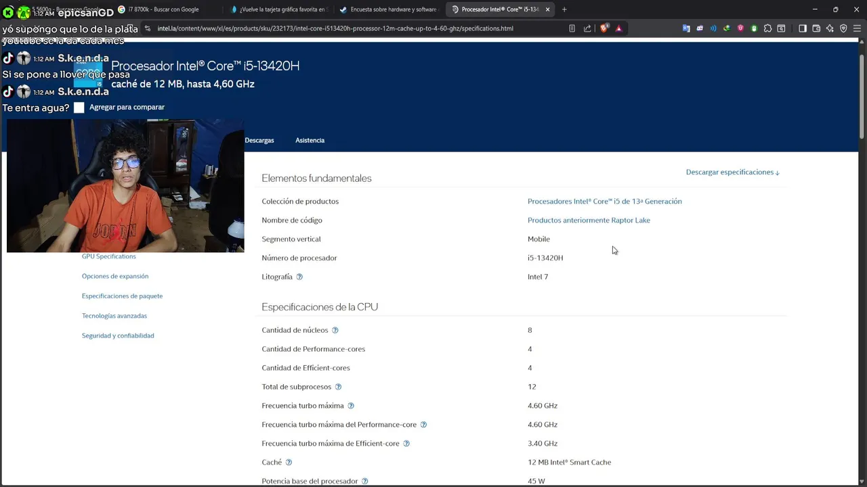The image size is (867, 487).
Task: Open the browser hamburger main menu
Action: (x=857, y=28)
